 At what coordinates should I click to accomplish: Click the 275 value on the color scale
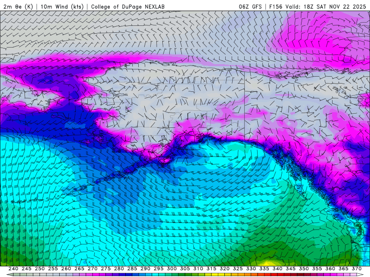point(106,269)
